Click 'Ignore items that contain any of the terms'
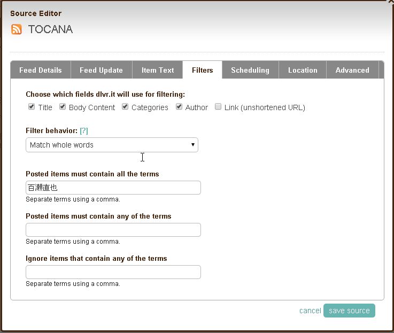This screenshot has height=333, width=394. click(96, 258)
